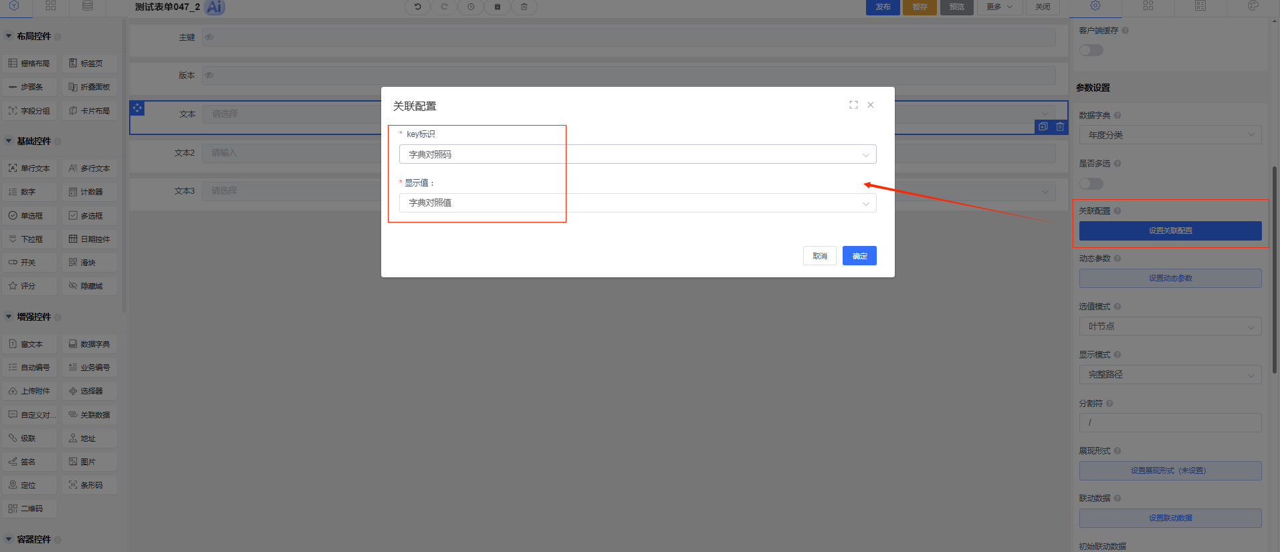Click the undo arrow in top toolbar
This screenshot has width=1280, height=552.
417,7
